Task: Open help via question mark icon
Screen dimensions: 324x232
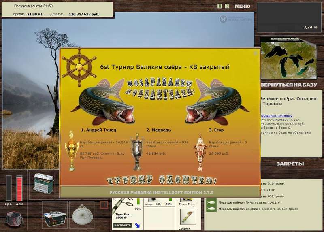Action: click(227, 6)
